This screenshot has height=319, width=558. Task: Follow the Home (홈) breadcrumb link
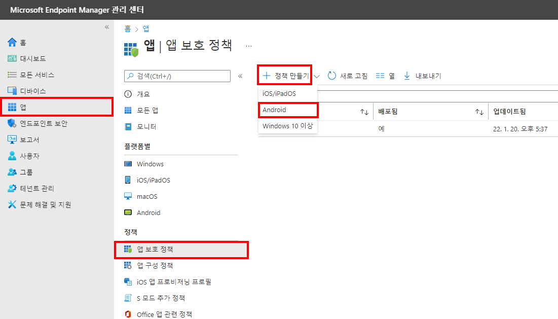coord(127,29)
